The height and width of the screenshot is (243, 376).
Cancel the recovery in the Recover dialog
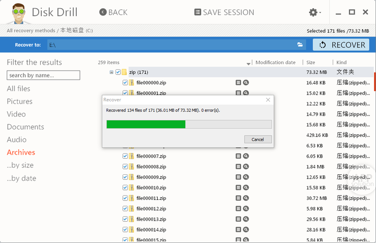point(258,139)
